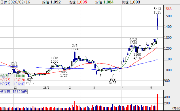Click the (万株) unit label

click(x=176, y=108)
